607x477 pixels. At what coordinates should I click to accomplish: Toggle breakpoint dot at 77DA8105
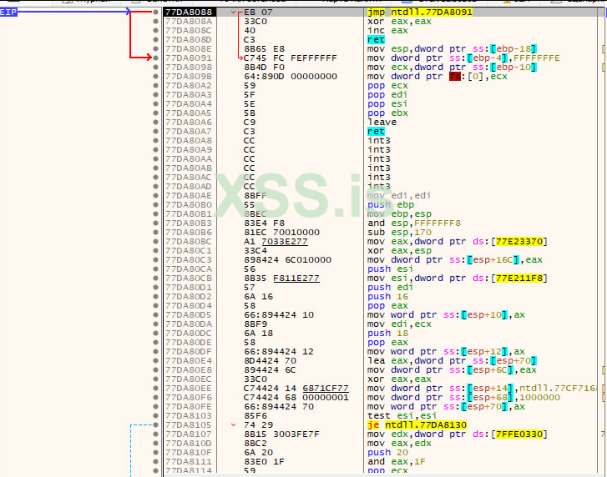click(155, 424)
